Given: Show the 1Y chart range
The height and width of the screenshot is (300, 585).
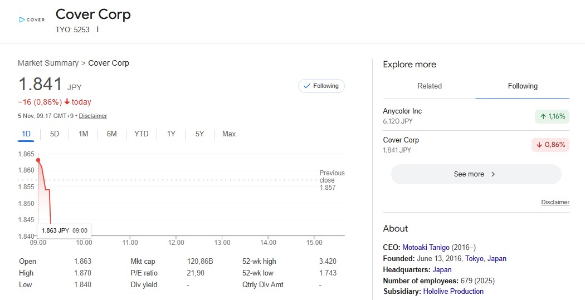Looking at the screenshot, I should pyautogui.click(x=171, y=134).
